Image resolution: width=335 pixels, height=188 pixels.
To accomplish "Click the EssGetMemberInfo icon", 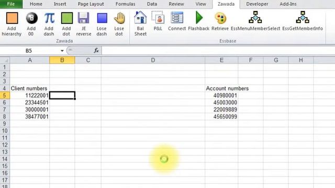I will [x=303, y=17].
